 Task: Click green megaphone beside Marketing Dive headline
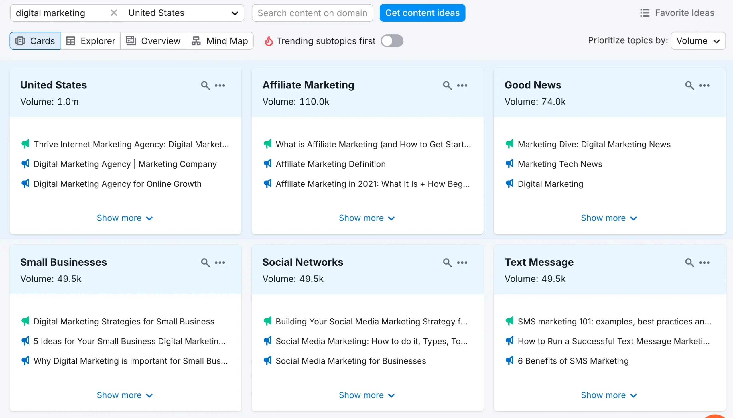point(509,144)
